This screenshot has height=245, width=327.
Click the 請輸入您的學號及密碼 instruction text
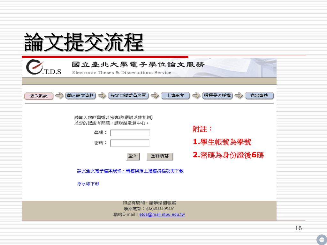pos(113,117)
